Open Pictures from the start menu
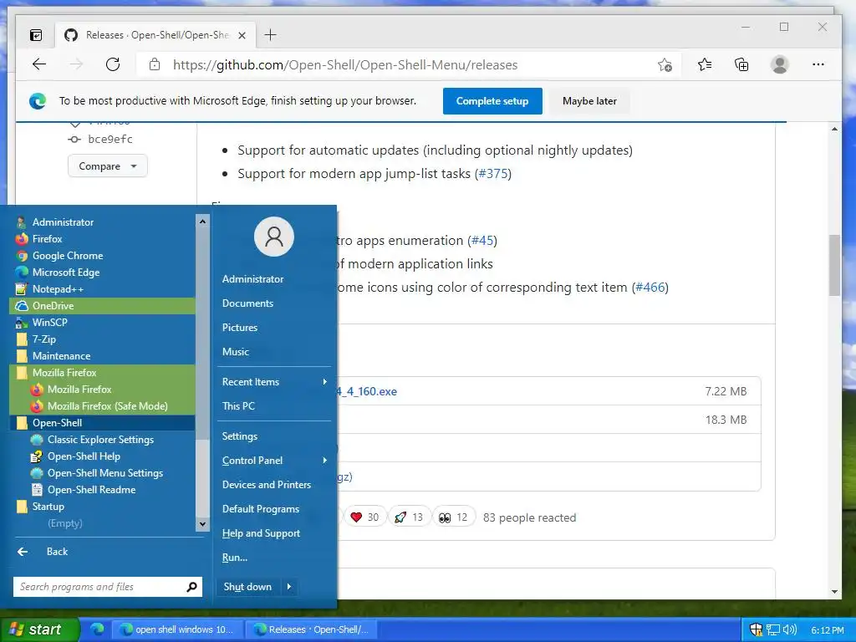 274,328
